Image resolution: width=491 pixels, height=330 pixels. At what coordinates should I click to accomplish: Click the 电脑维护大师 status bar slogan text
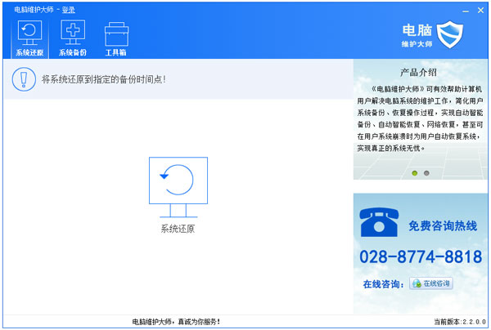pos(176,322)
